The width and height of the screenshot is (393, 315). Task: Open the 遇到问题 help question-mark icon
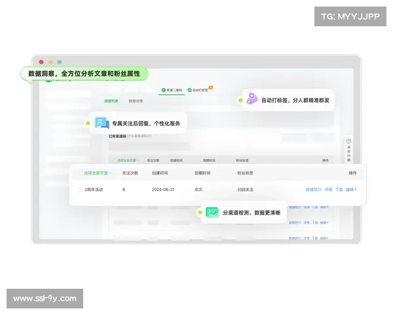[348, 141]
